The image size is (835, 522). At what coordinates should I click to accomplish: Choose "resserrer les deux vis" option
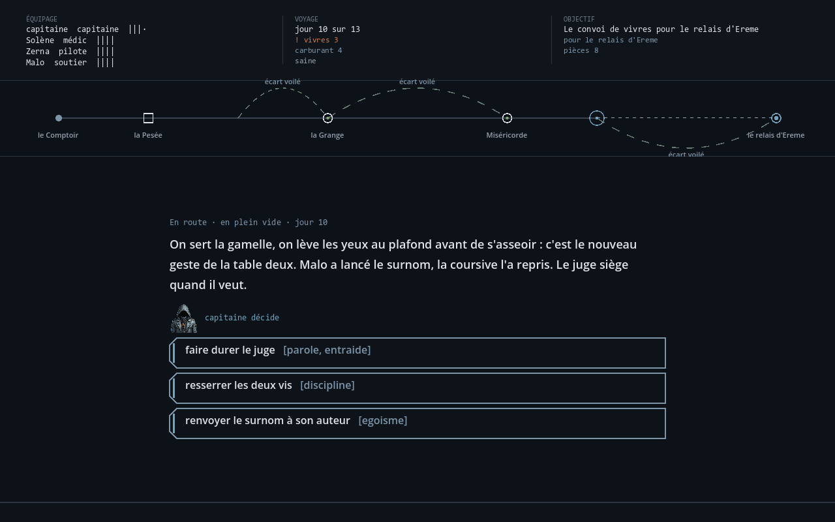pos(417,388)
